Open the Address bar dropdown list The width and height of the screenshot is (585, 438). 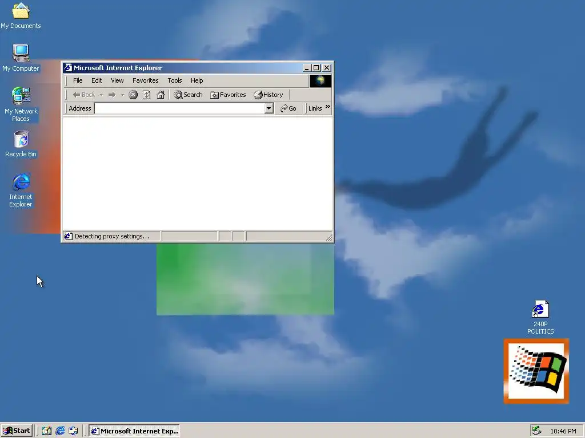coord(269,108)
